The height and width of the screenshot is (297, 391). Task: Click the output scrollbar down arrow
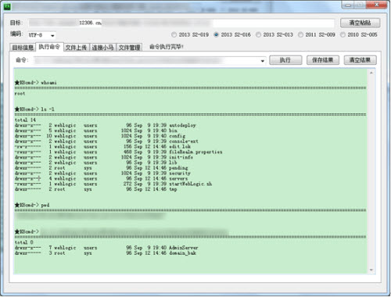(371, 270)
